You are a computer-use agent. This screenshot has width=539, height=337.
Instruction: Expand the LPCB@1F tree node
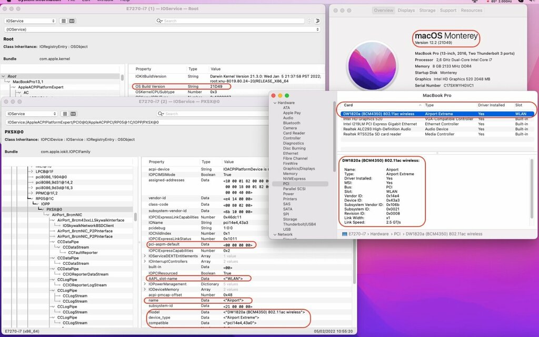click(x=32, y=171)
